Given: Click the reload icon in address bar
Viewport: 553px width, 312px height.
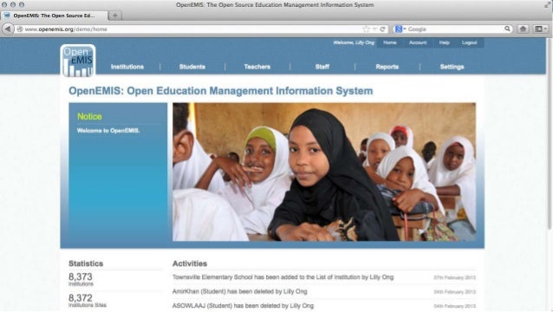Looking at the screenshot, I should coord(382,29).
